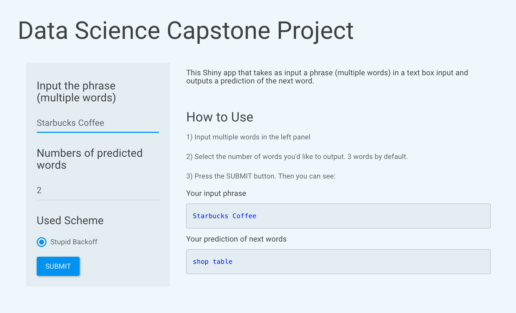Viewport: 516px width, 313px height.
Task: Click the echoed Starbucks Coffee output box
Action: tap(338, 216)
